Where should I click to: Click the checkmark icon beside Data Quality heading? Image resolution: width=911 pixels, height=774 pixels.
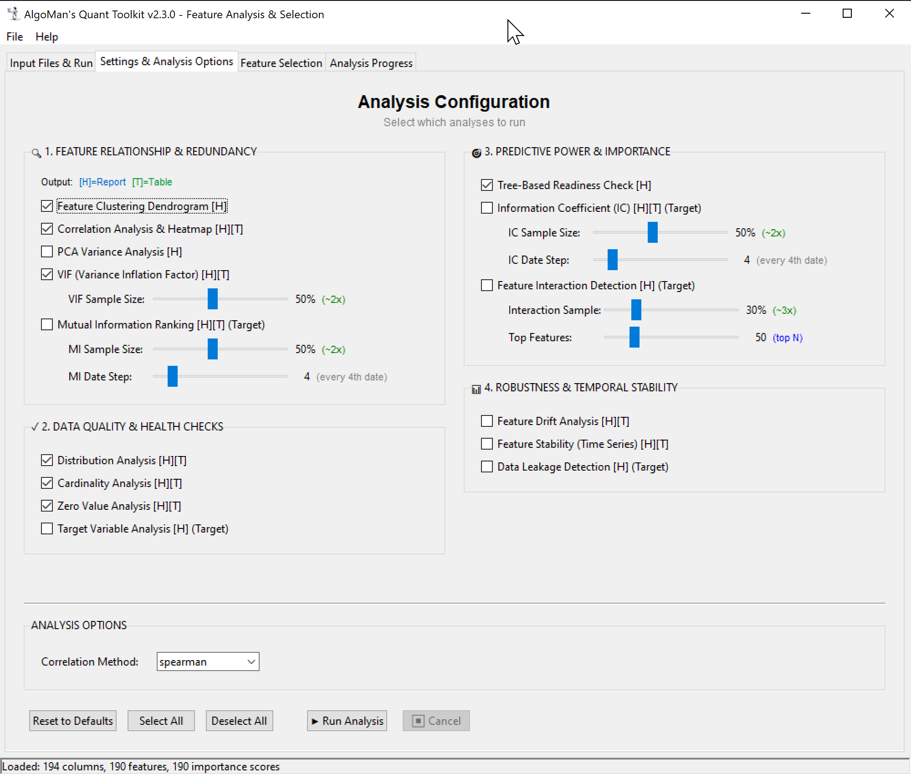pos(35,427)
